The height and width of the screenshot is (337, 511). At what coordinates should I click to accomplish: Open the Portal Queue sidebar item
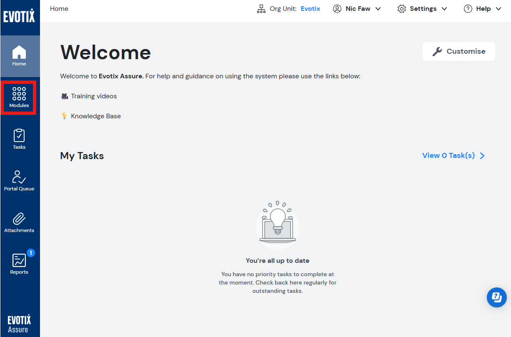tap(19, 181)
